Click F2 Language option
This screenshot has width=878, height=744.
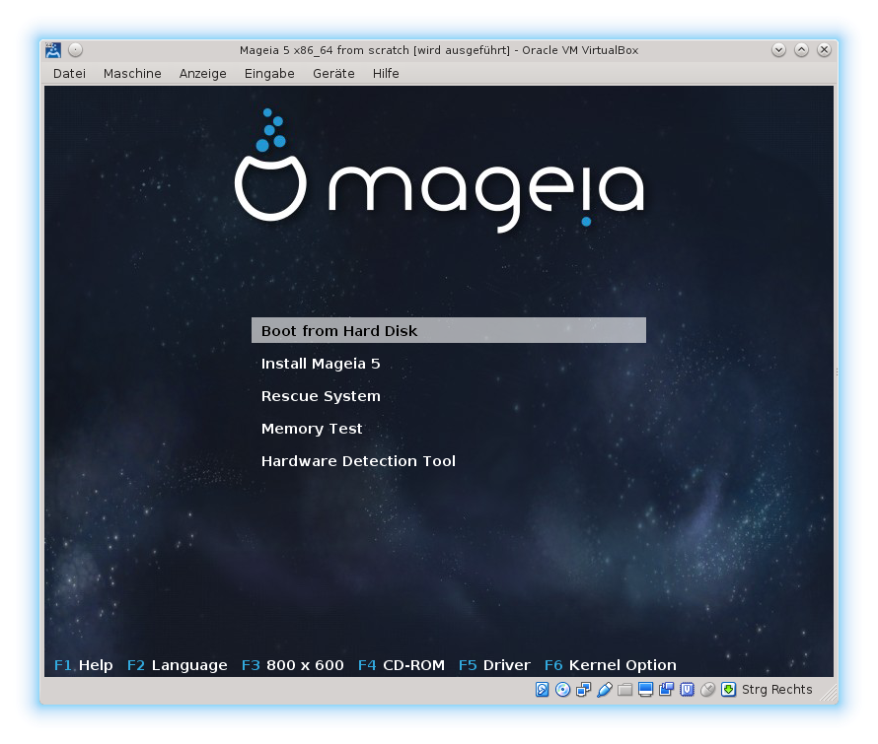(x=177, y=665)
